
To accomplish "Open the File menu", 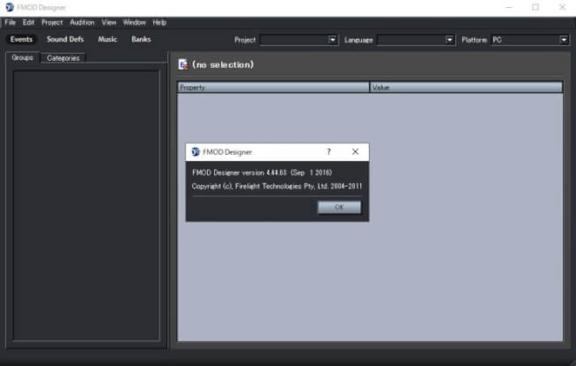I will point(10,22).
